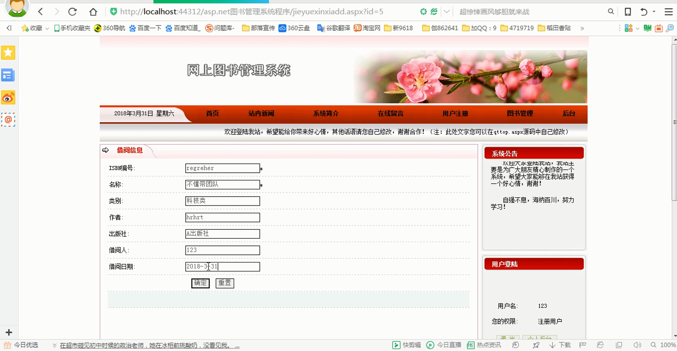The height and width of the screenshot is (351, 677).
Task: Open the browser hamburger main menu
Action: (668, 11)
